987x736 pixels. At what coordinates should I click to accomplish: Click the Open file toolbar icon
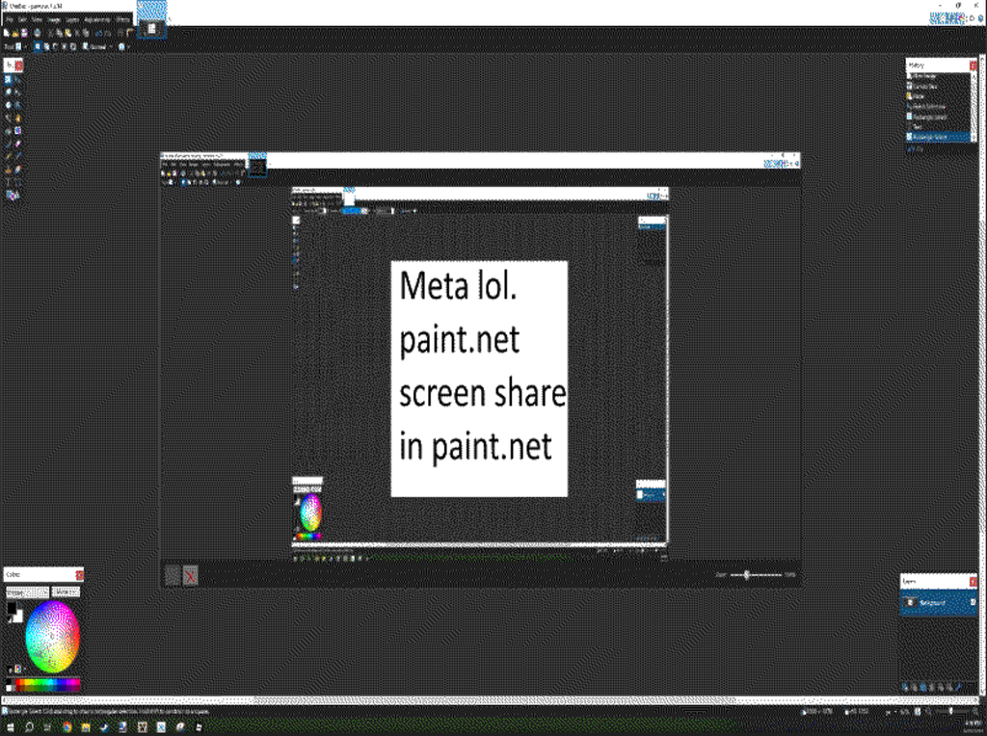[15, 33]
